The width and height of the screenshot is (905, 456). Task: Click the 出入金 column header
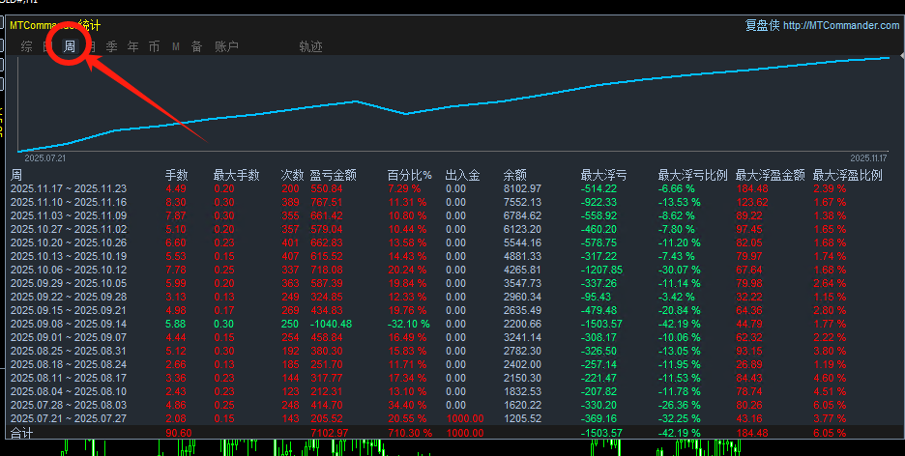click(463, 175)
